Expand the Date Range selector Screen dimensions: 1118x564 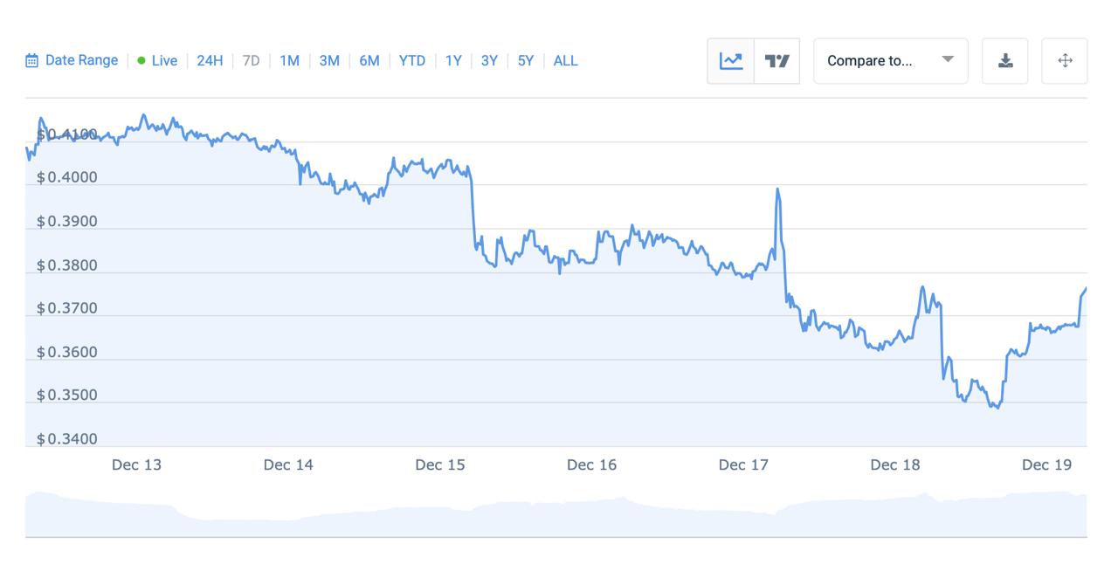pos(72,60)
